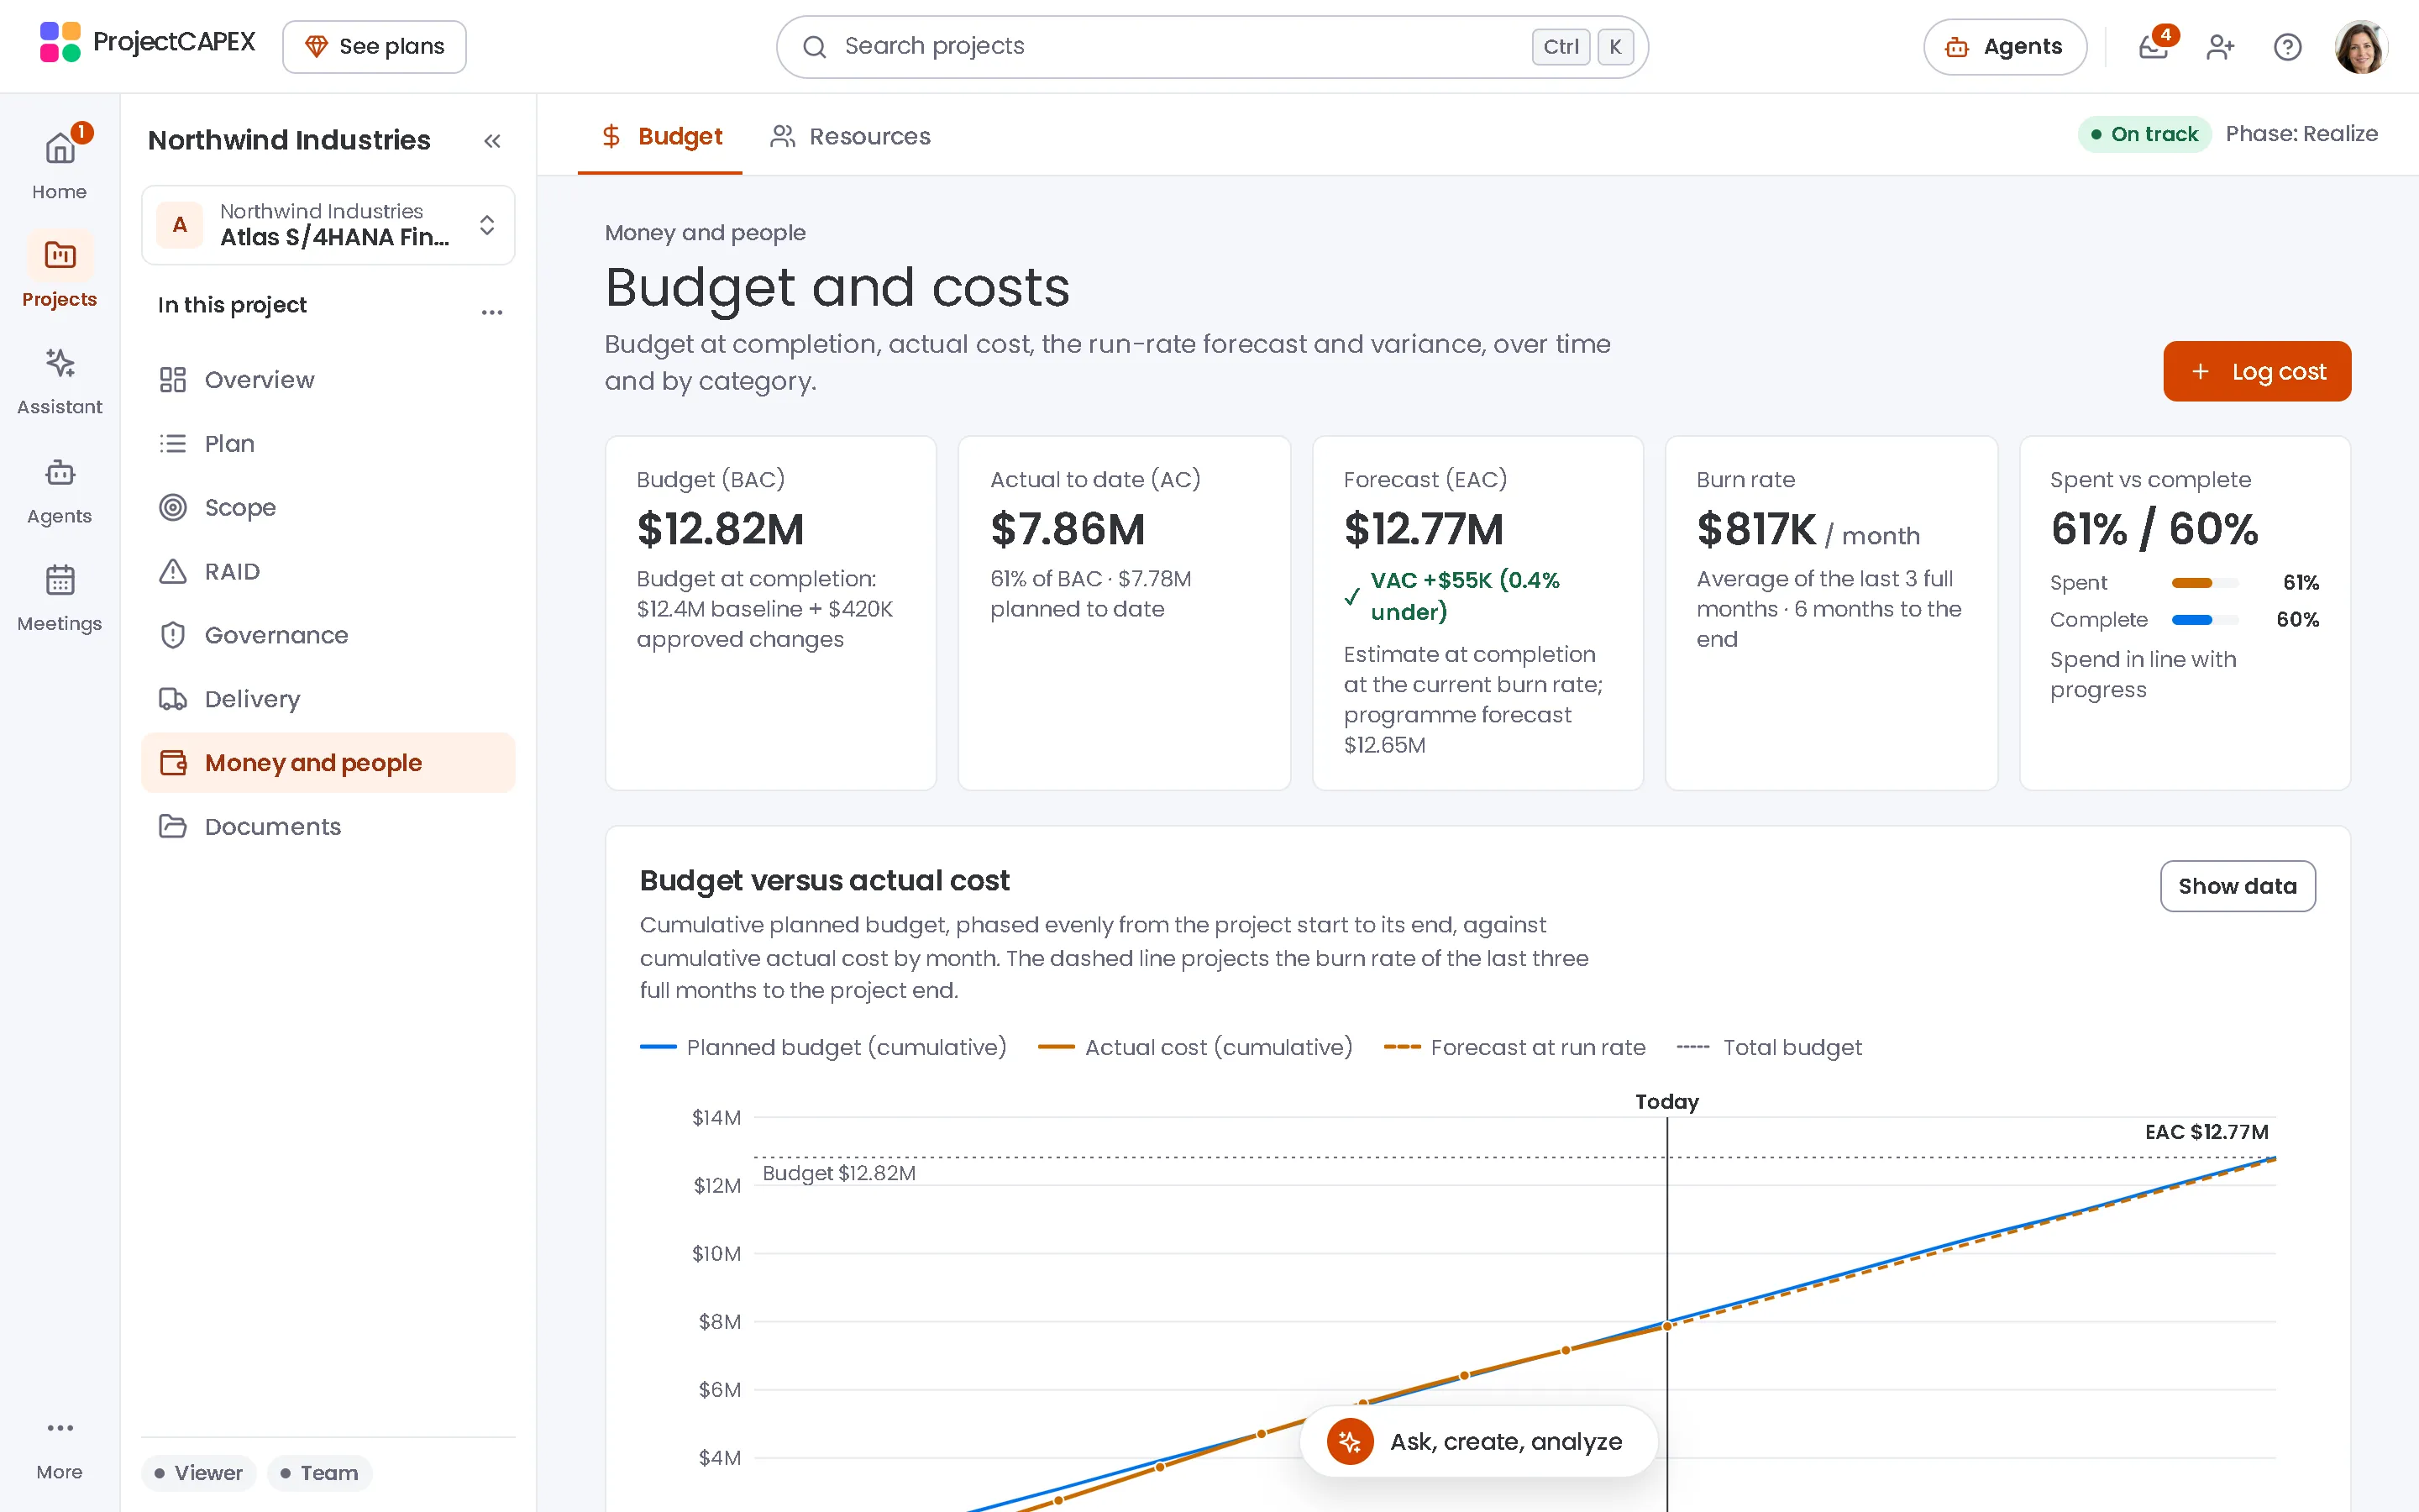This screenshot has height=1512, width=2419.
Task: Go to Documents in project menu
Action: 329,827
